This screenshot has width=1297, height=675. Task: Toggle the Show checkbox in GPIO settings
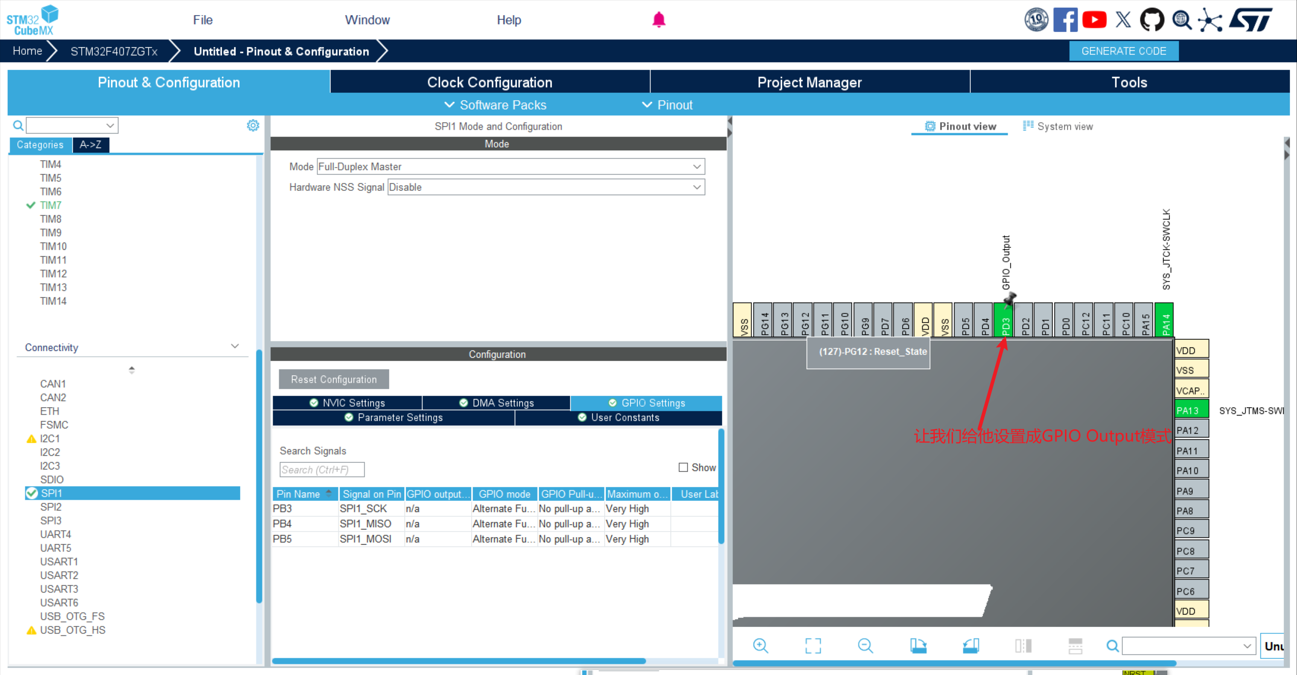683,467
